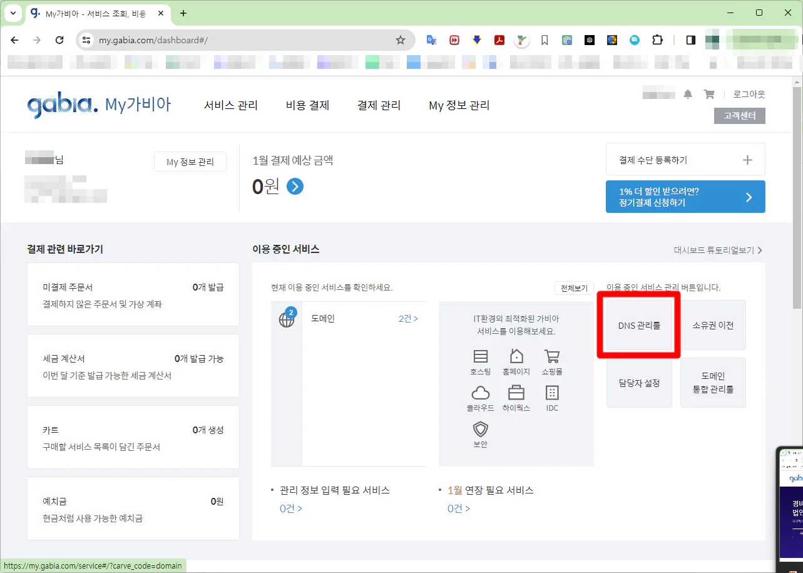Screen dimensions: 803x573
Task: Open the tab search dropdown arrow
Action: point(13,13)
